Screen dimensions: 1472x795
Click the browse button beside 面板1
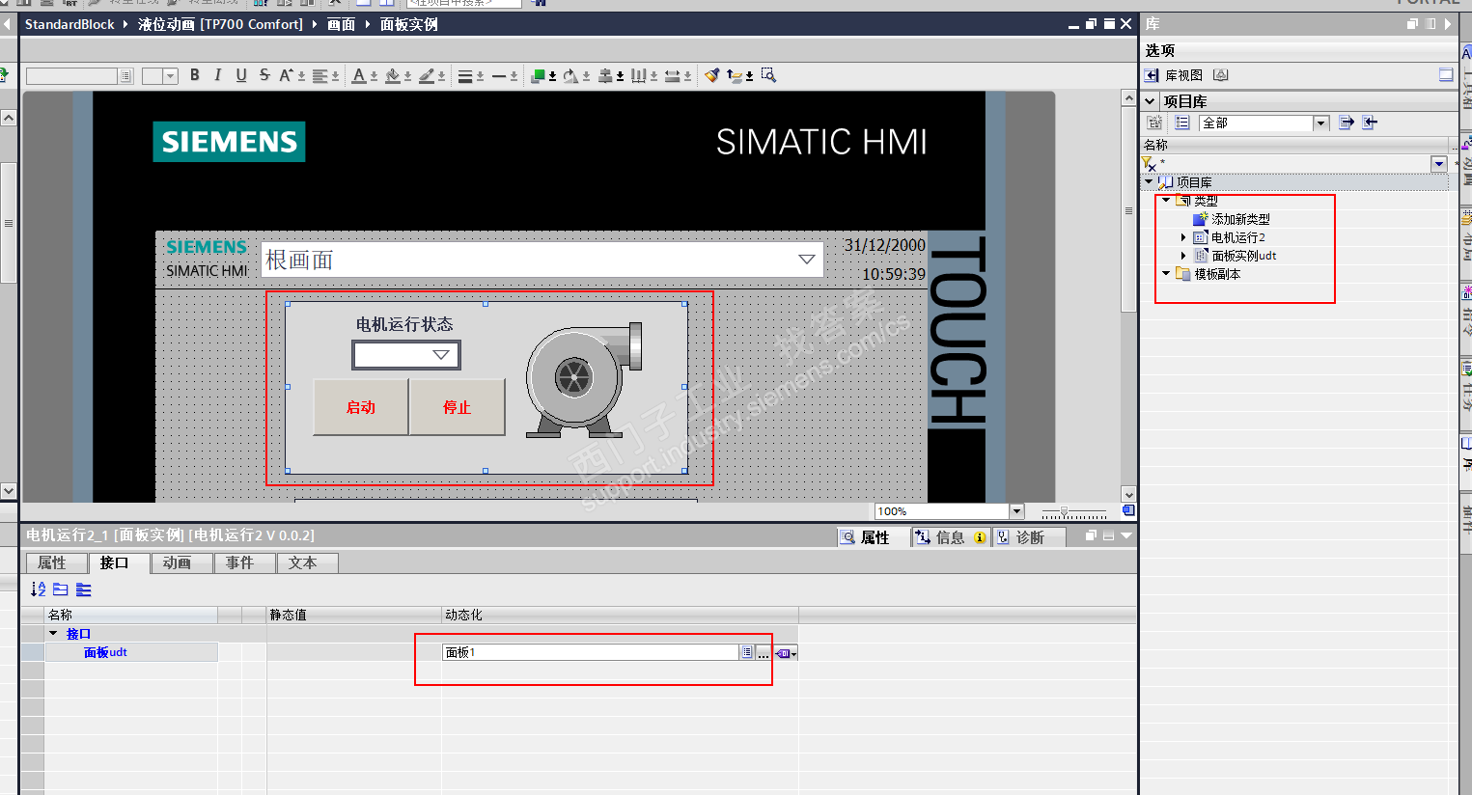pyautogui.click(x=764, y=653)
